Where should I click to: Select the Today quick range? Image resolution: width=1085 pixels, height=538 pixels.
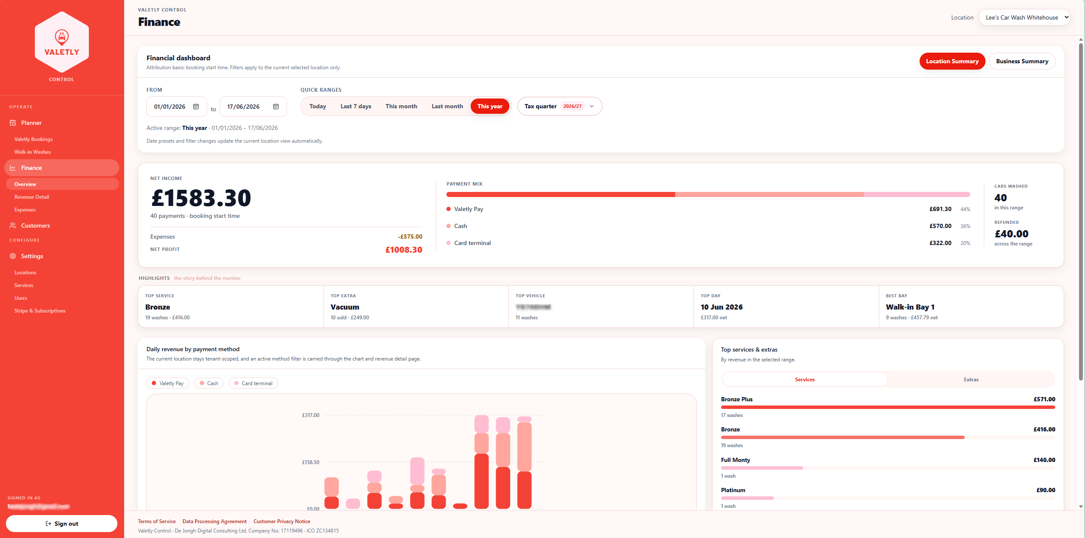[x=318, y=106]
